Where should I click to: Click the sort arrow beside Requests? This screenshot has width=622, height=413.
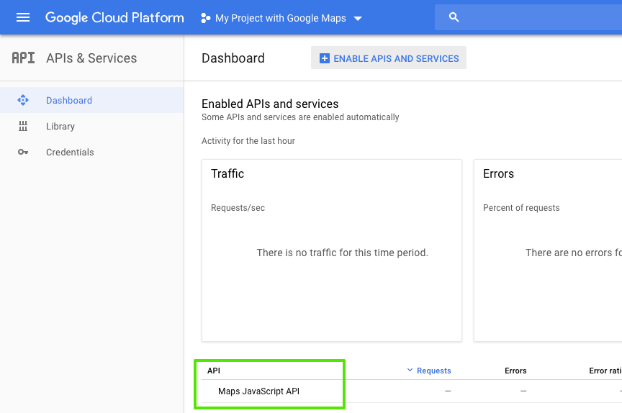tap(410, 371)
